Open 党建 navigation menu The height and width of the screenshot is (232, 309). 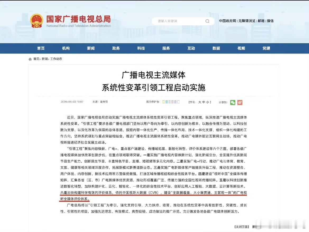tap(266, 48)
